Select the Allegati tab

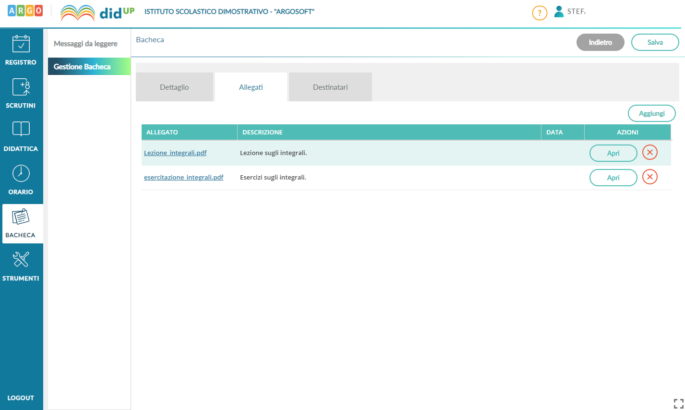(251, 87)
